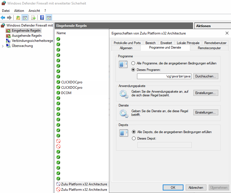Open Anwendungspakete Einstellungen... button

tap(206, 93)
